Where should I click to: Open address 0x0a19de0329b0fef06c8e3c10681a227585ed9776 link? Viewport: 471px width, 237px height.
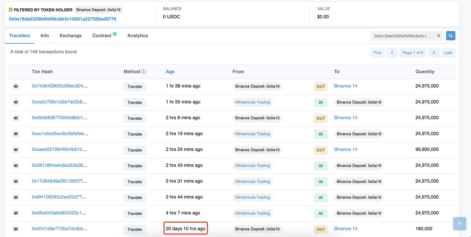point(62,19)
